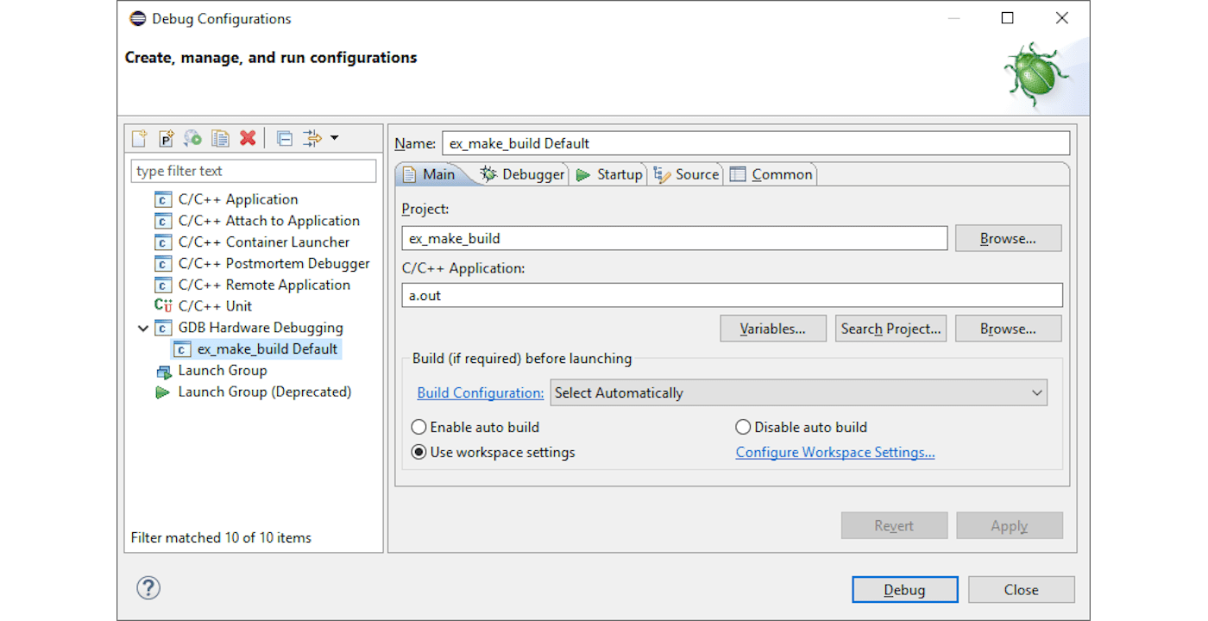
Task: Click the New prototype configuration icon
Action: click(x=166, y=139)
